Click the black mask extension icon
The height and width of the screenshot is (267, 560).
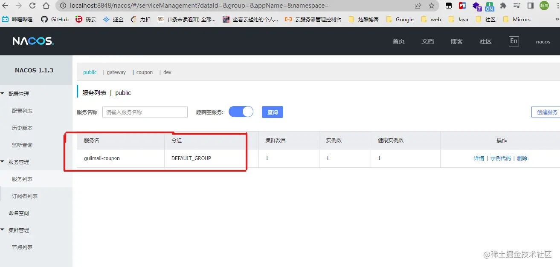coord(449,6)
